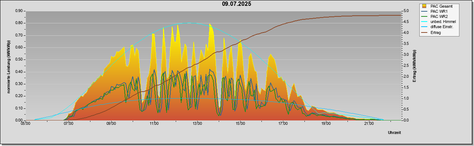Click the 13:00 x-axis time label
The height and width of the screenshot is (146, 474).
click(197, 124)
